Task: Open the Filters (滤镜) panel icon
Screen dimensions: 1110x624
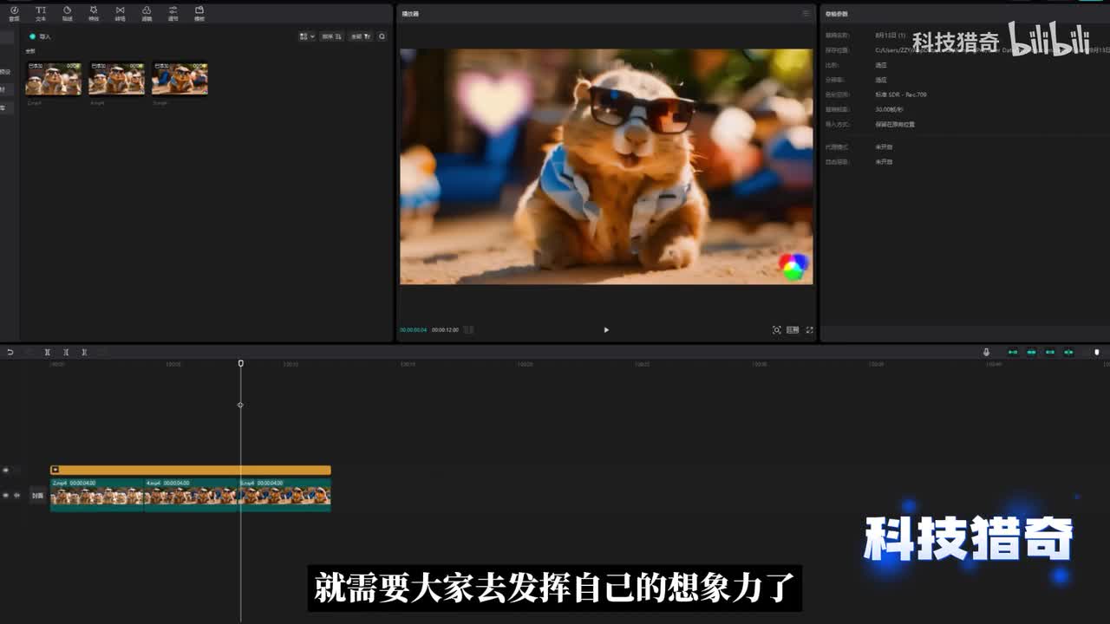Action: click(x=147, y=12)
